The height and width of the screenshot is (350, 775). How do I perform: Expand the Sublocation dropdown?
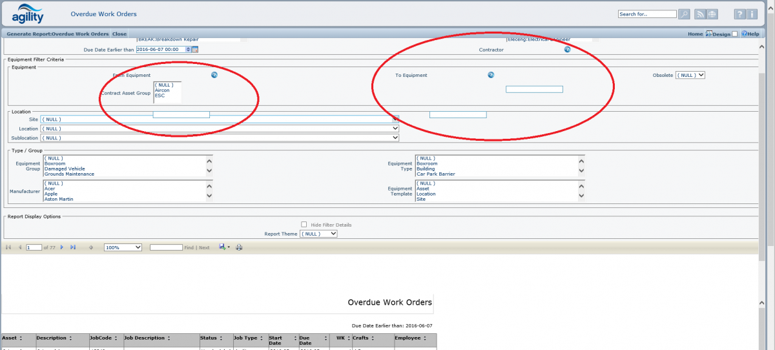220,138
